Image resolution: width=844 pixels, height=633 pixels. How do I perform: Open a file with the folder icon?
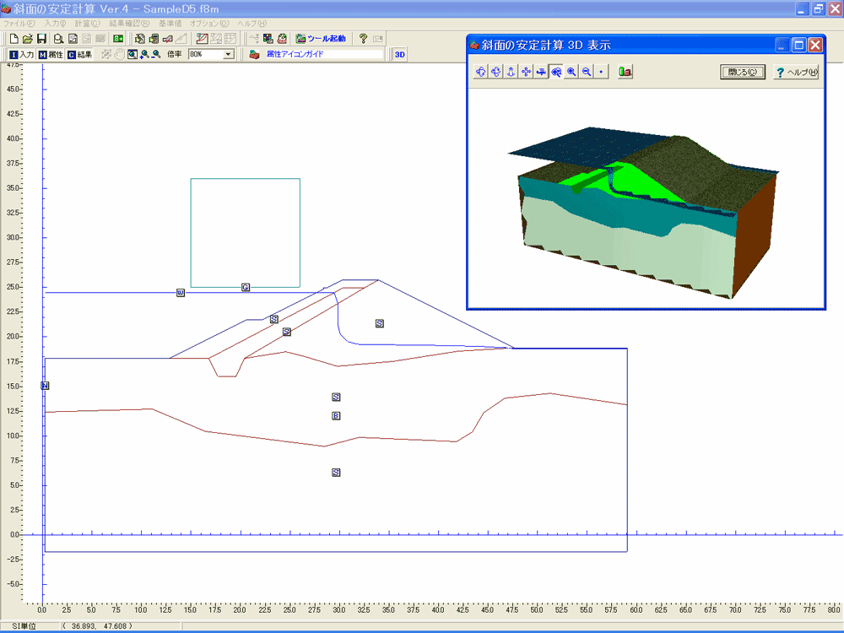(x=28, y=39)
